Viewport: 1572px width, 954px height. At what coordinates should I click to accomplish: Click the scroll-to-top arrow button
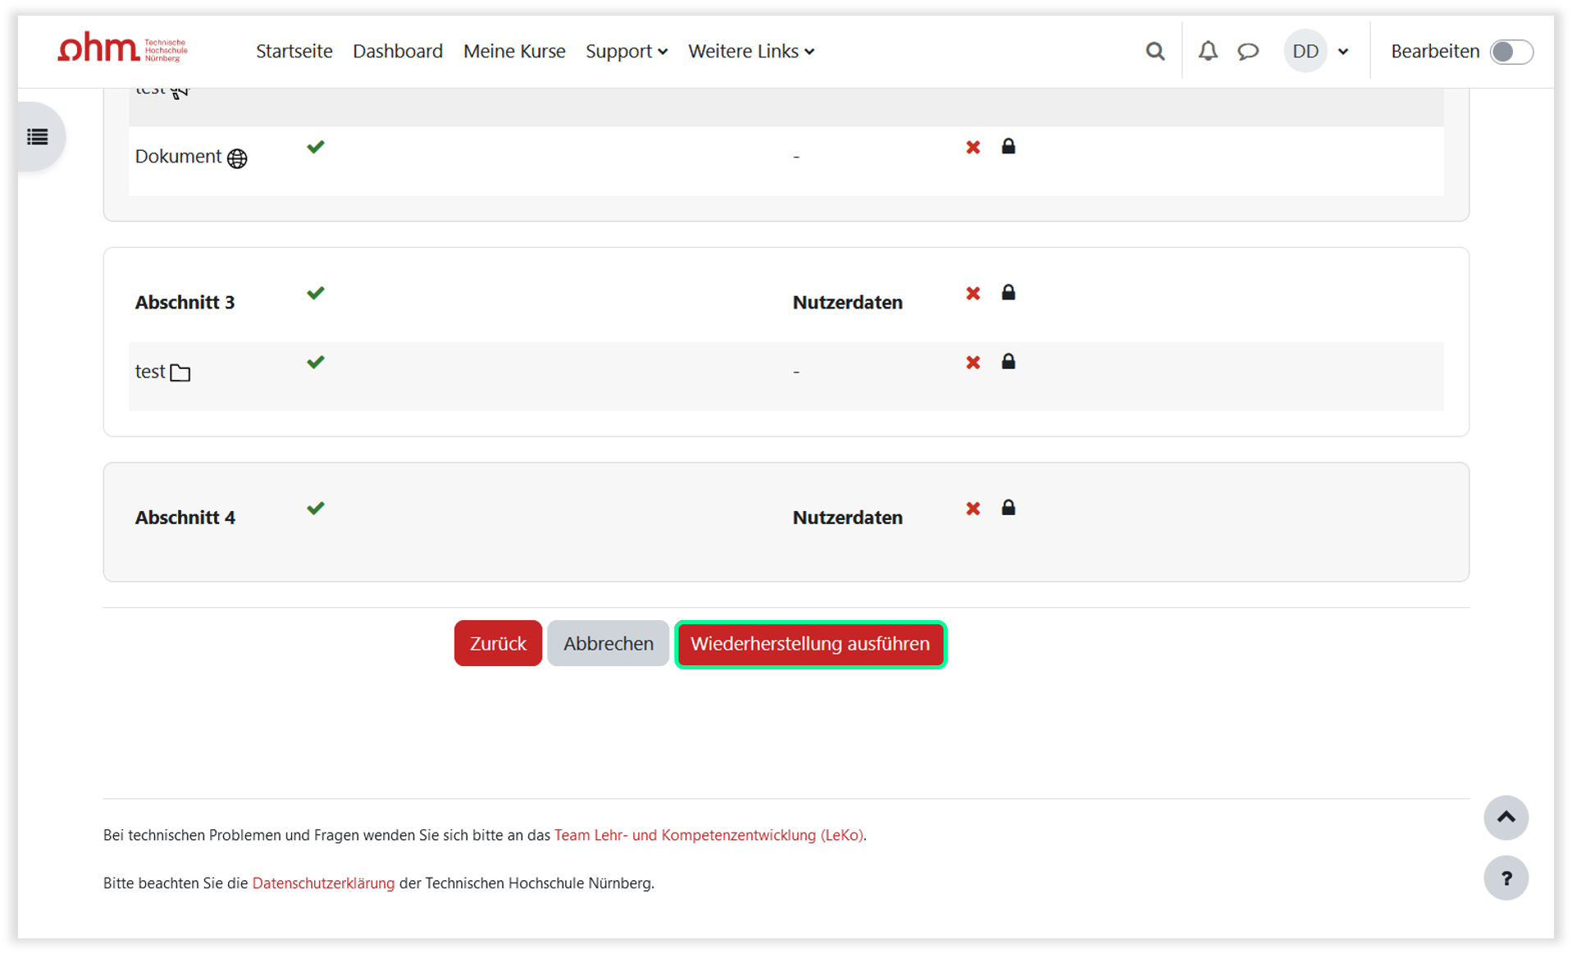(1505, 817)
